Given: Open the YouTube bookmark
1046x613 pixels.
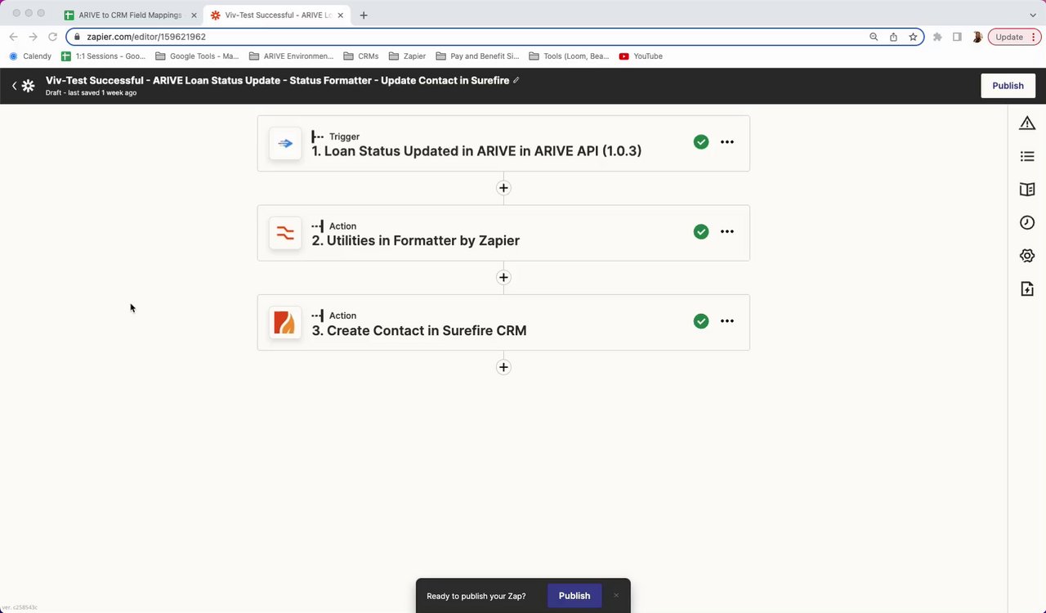Looking at the screenshot, I should tap(641, 56).
